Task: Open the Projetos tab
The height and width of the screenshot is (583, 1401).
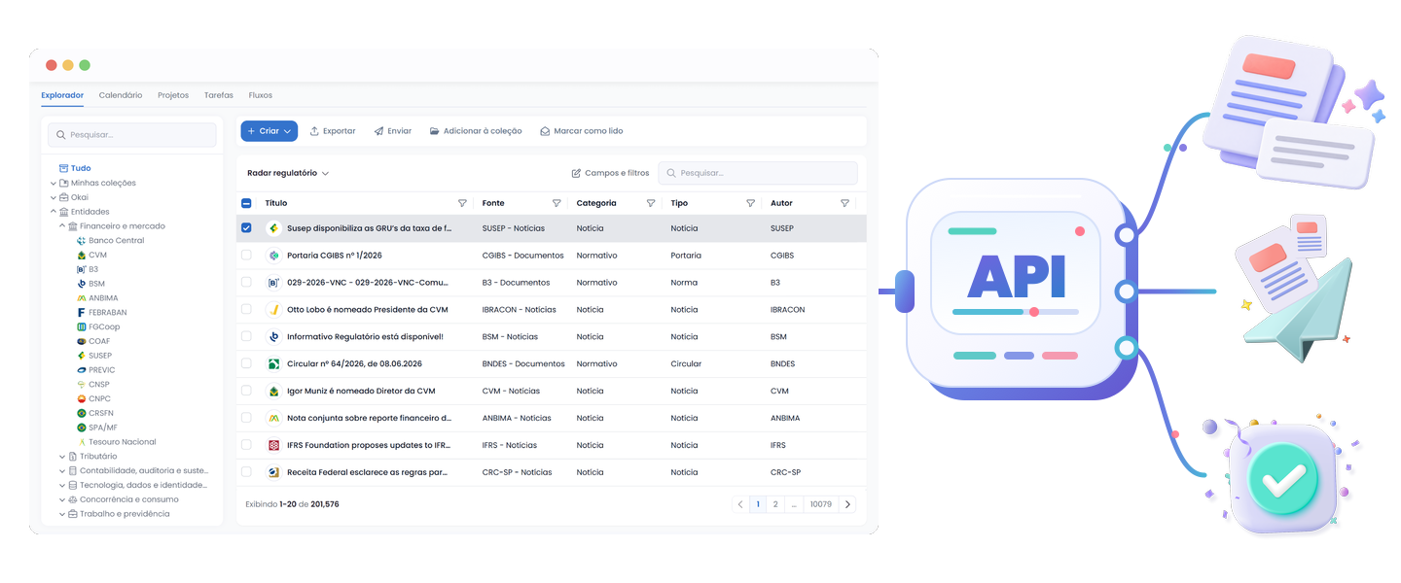Action: [x=173, y=95]
